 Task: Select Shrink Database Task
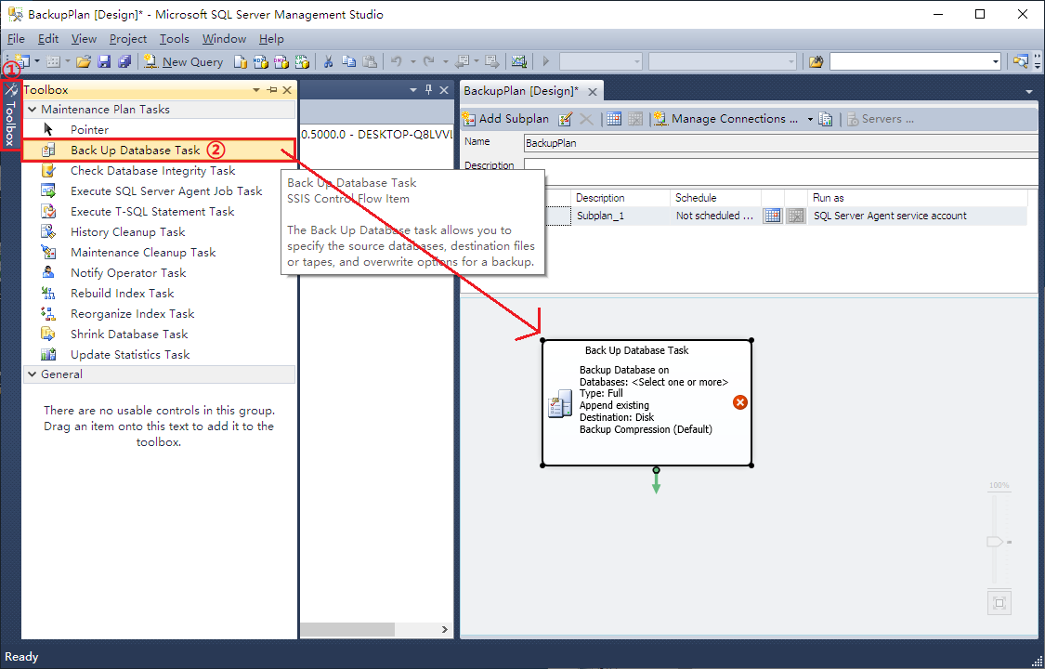coord(159,334)
